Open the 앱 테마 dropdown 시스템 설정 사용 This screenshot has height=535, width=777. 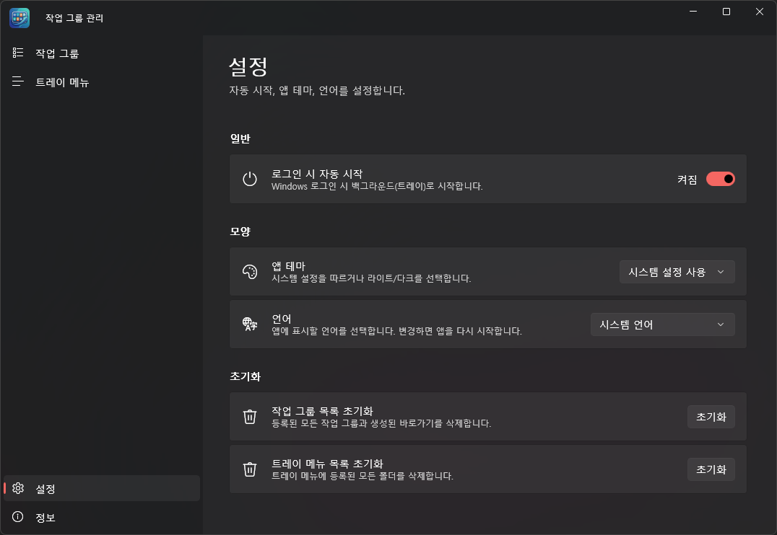point(677,272)
